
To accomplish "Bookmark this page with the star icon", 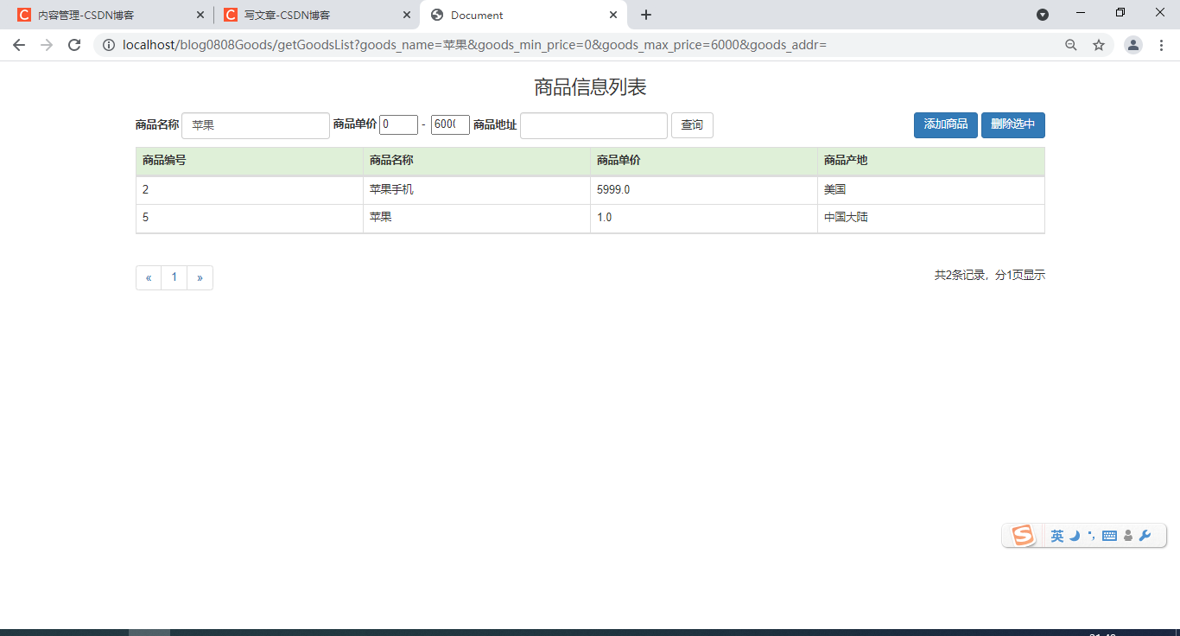I will [x=1101, y=44].
